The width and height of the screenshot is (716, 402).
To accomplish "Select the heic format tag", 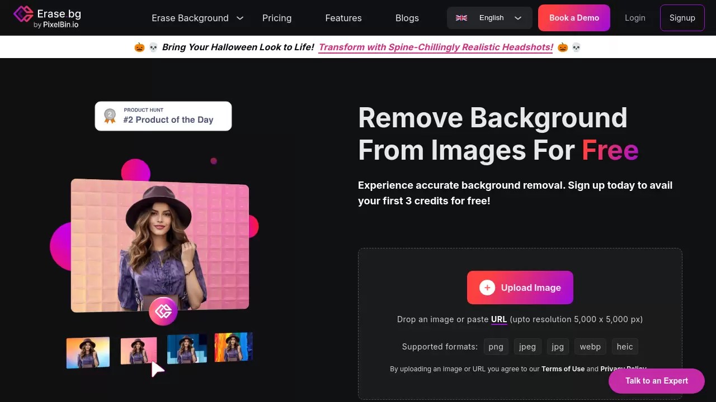I will pos(624,346).
